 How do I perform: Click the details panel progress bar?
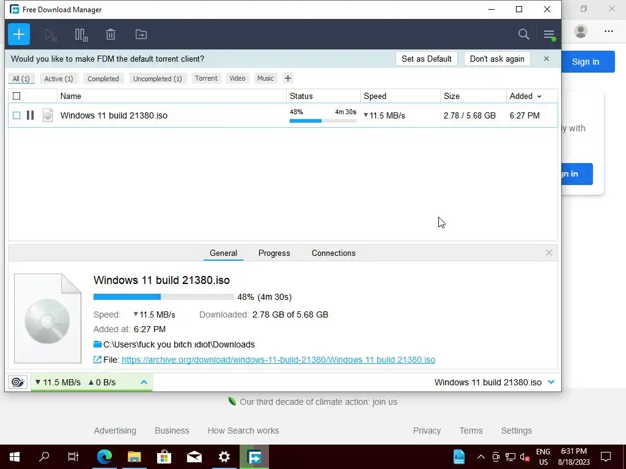point(164,297)
